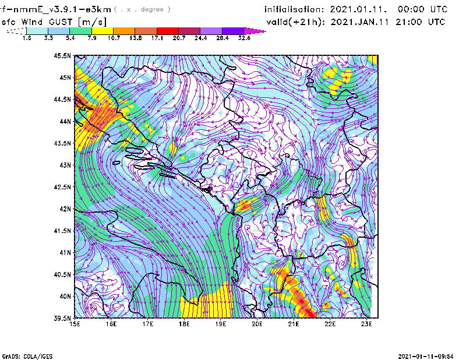Pick the coral legend swatch after 13.8
The height and width of the screenshot is (360, 466).
point(146,31)
